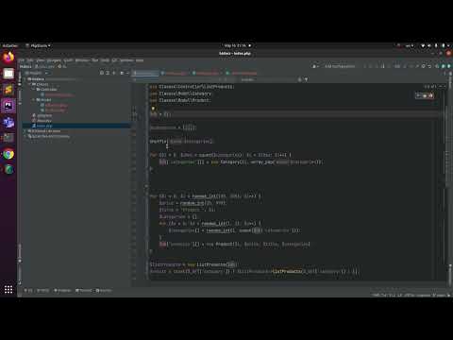This screenshot has width=453, height=340.
Task: Open the Run menu
Action: (94, 60)
